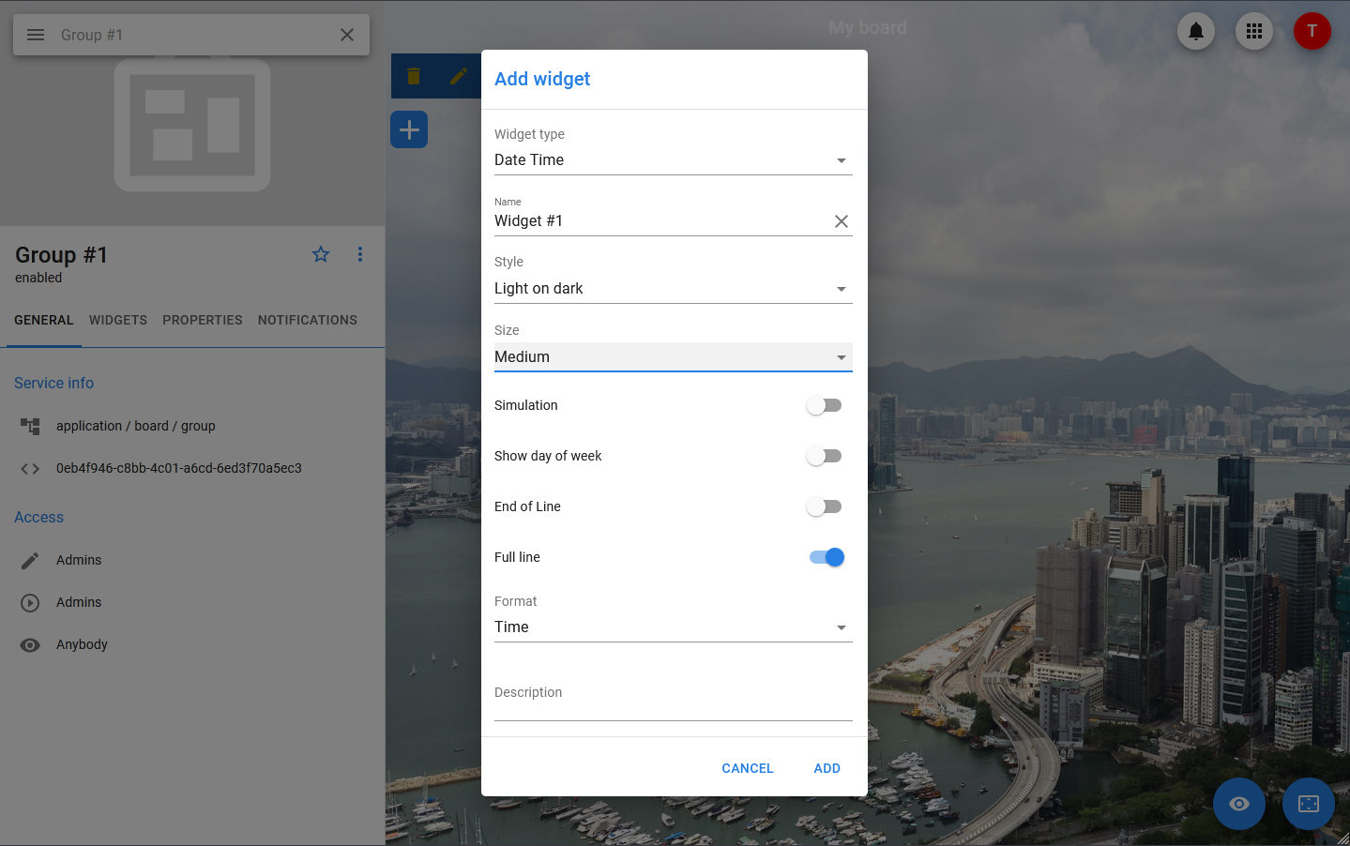Open the three-dot menu for Group #1
The height and width of the screenshot is (846, 1350).
click(x=360, y=254)
